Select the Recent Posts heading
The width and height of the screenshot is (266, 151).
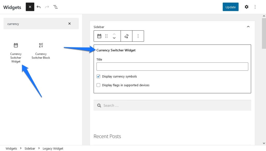[107, 136]
